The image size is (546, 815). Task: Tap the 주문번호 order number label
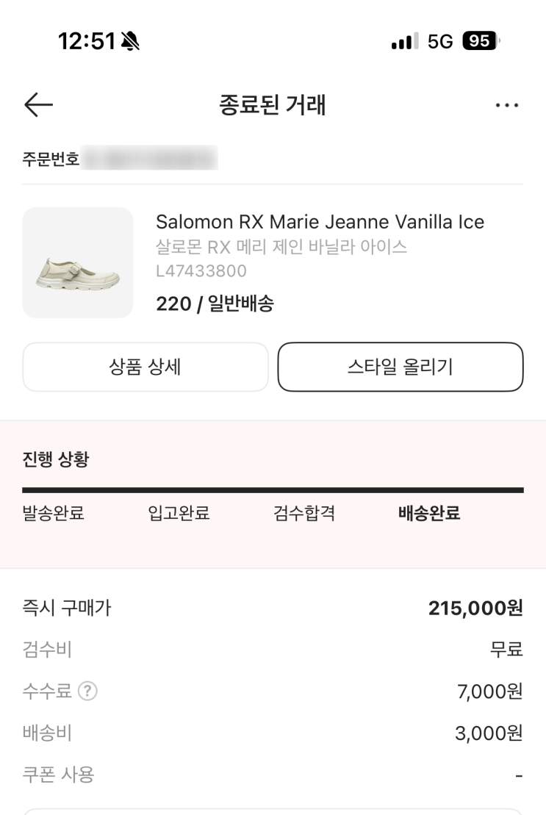(51, 159)
